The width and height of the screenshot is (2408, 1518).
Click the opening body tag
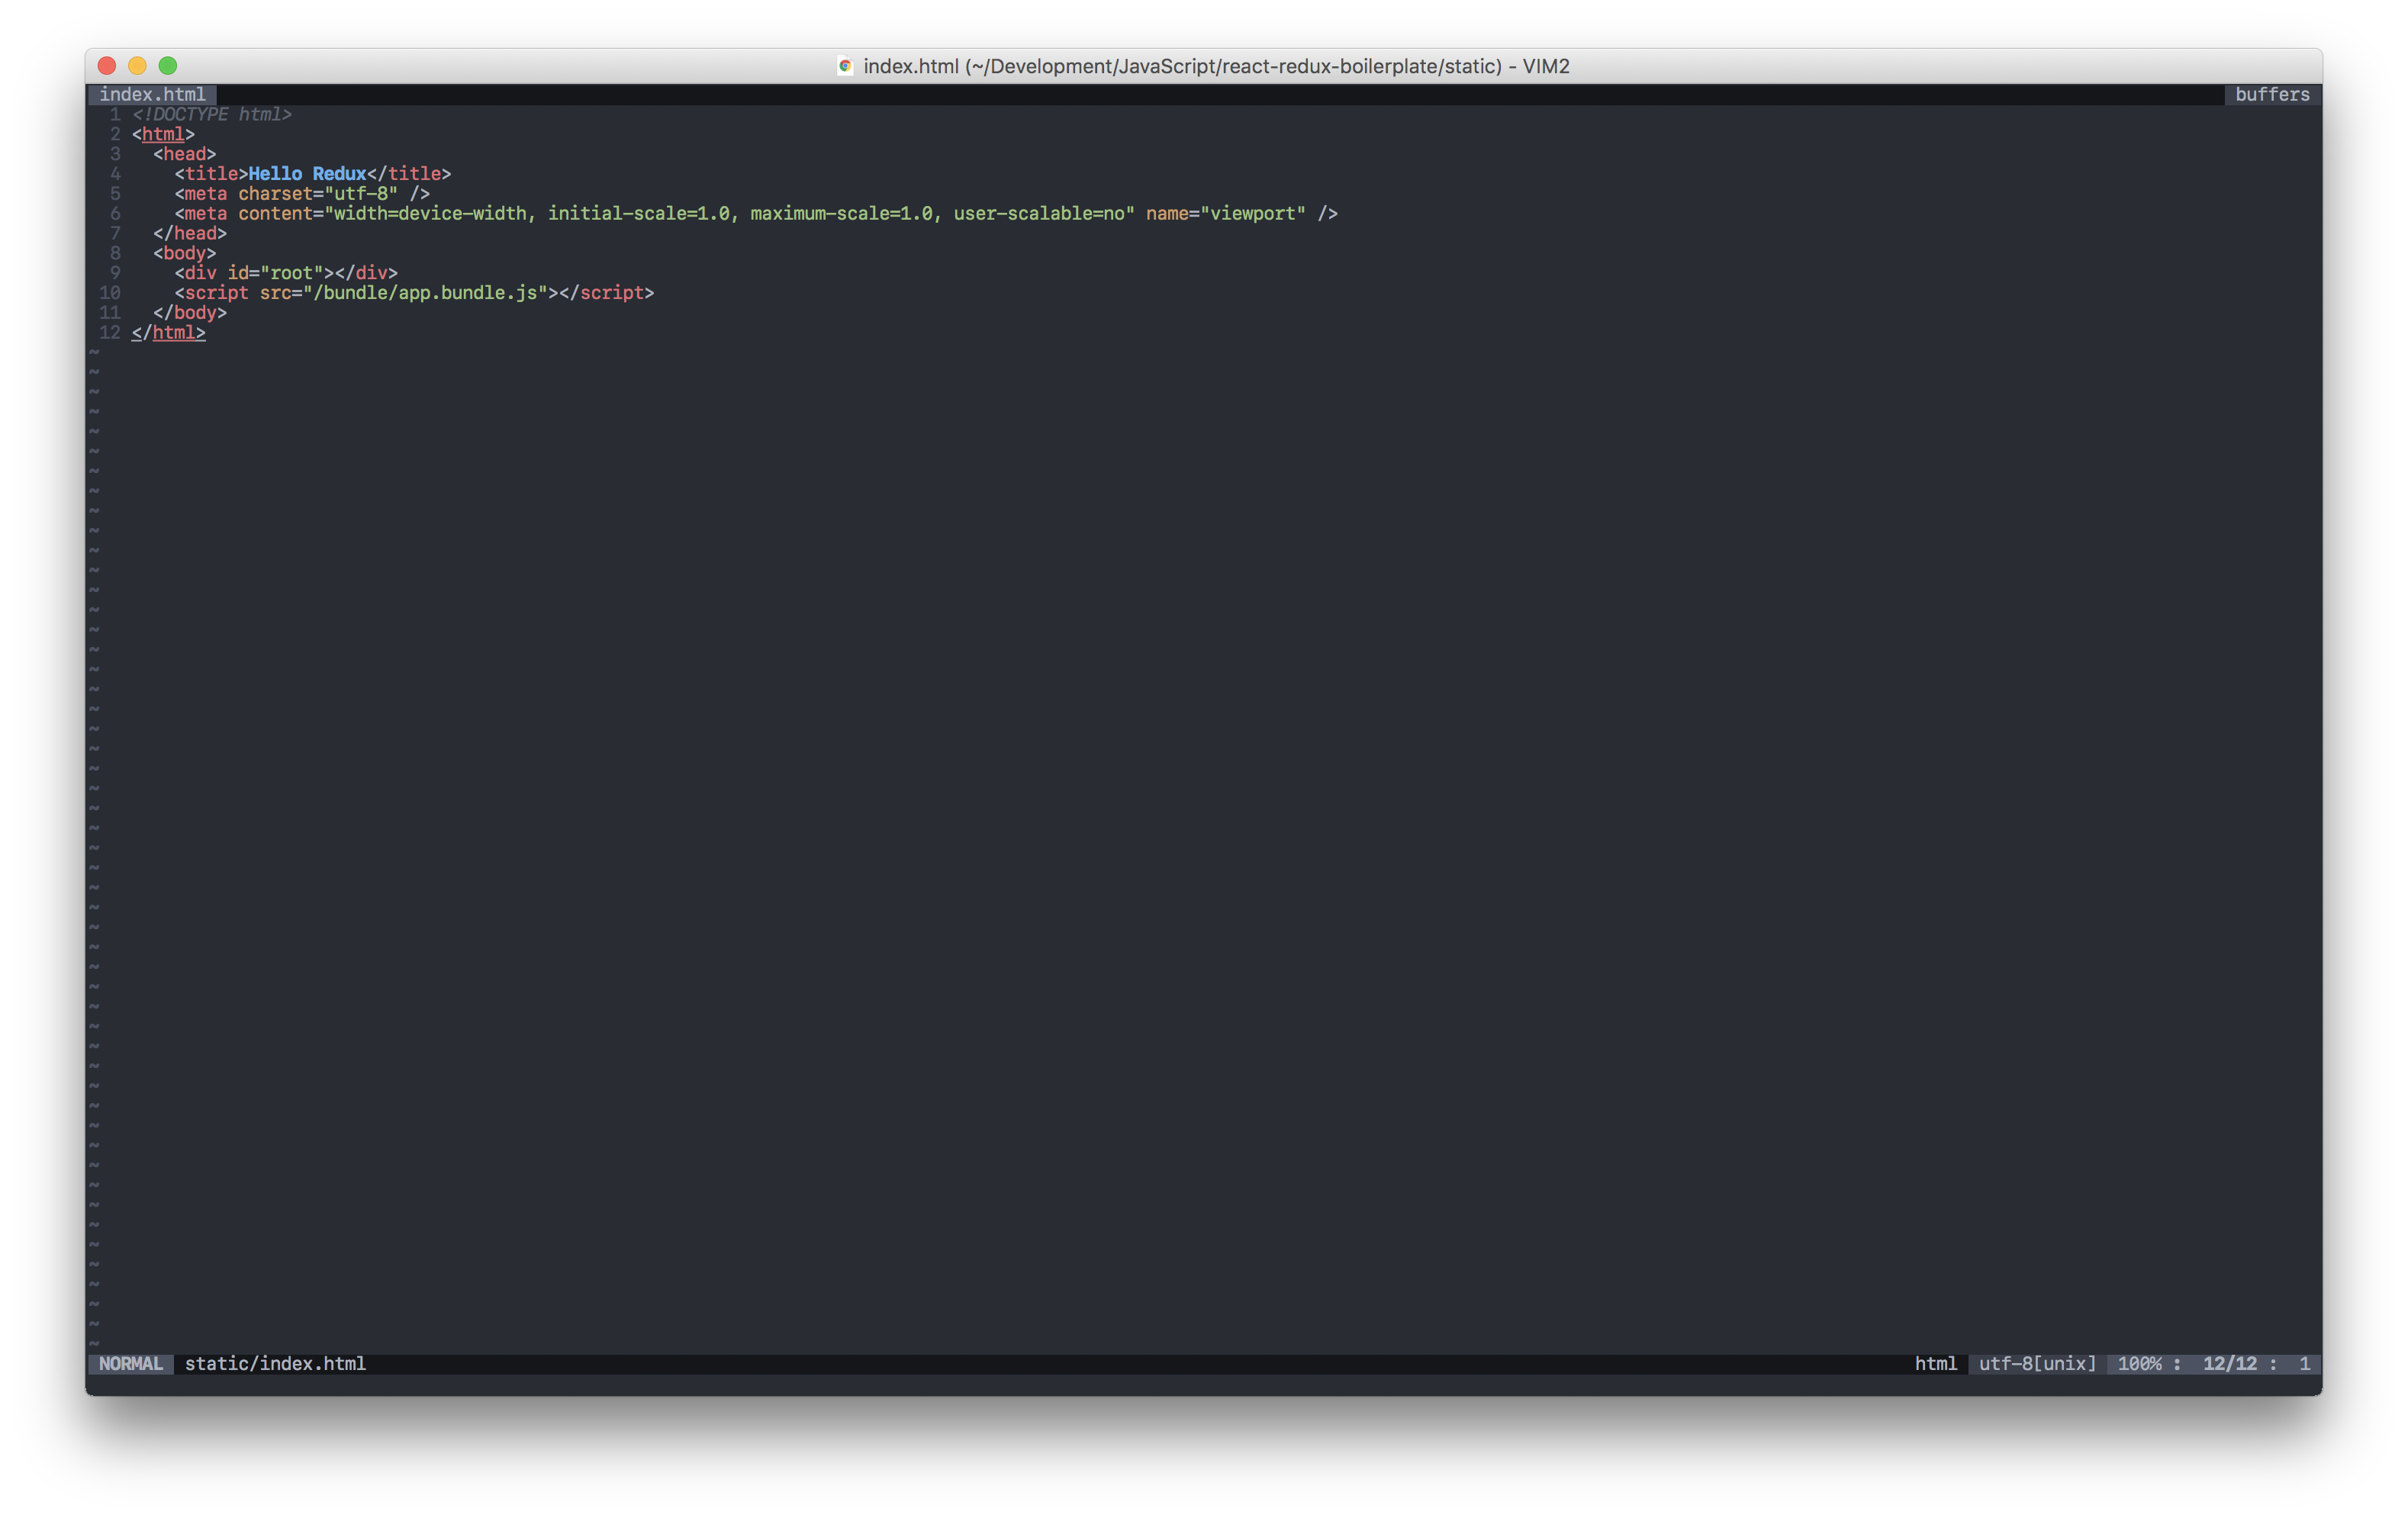tap(184, 254)
